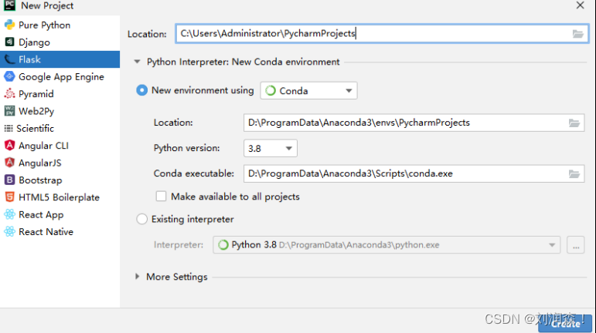The image size is (596, 333).
Task: Select Django project type label
Action: click(x=34, y=42)
